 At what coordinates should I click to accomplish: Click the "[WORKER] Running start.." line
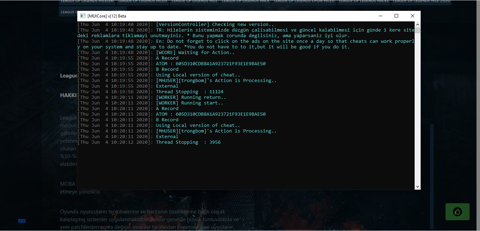point(150,103)
